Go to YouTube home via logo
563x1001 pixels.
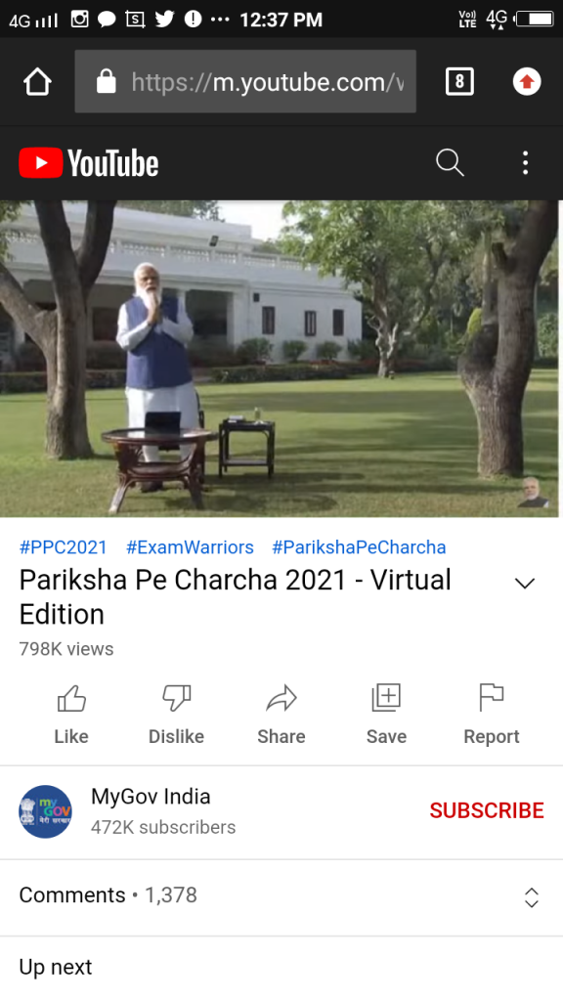coord(89,163)
